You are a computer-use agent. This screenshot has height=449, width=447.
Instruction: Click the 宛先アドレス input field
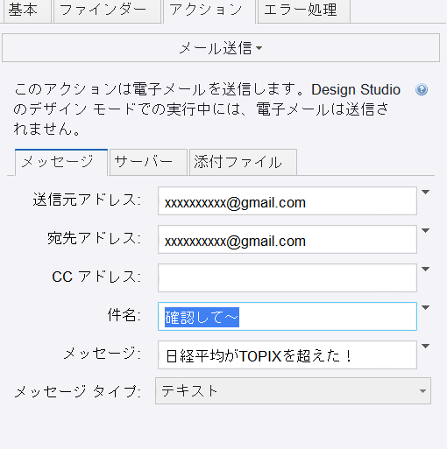pyautogui.click(x=287, y=240)
